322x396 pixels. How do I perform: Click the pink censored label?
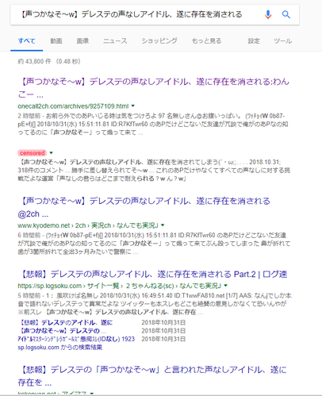(x=33, y=153)
